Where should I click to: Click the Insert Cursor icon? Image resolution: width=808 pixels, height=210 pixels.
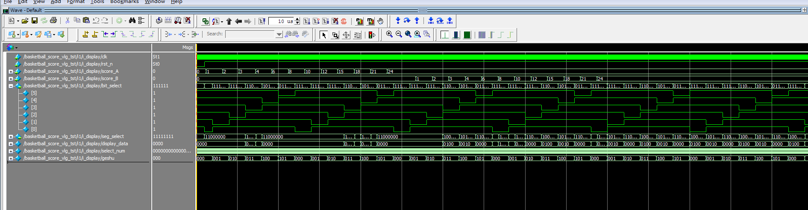(85, 34)
